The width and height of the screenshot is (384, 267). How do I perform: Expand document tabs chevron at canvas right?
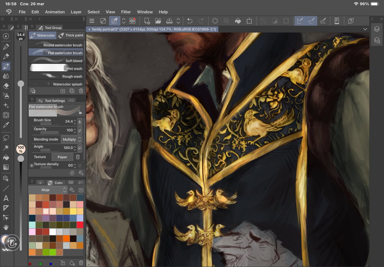pyautogui.click(x=365, y=29)
